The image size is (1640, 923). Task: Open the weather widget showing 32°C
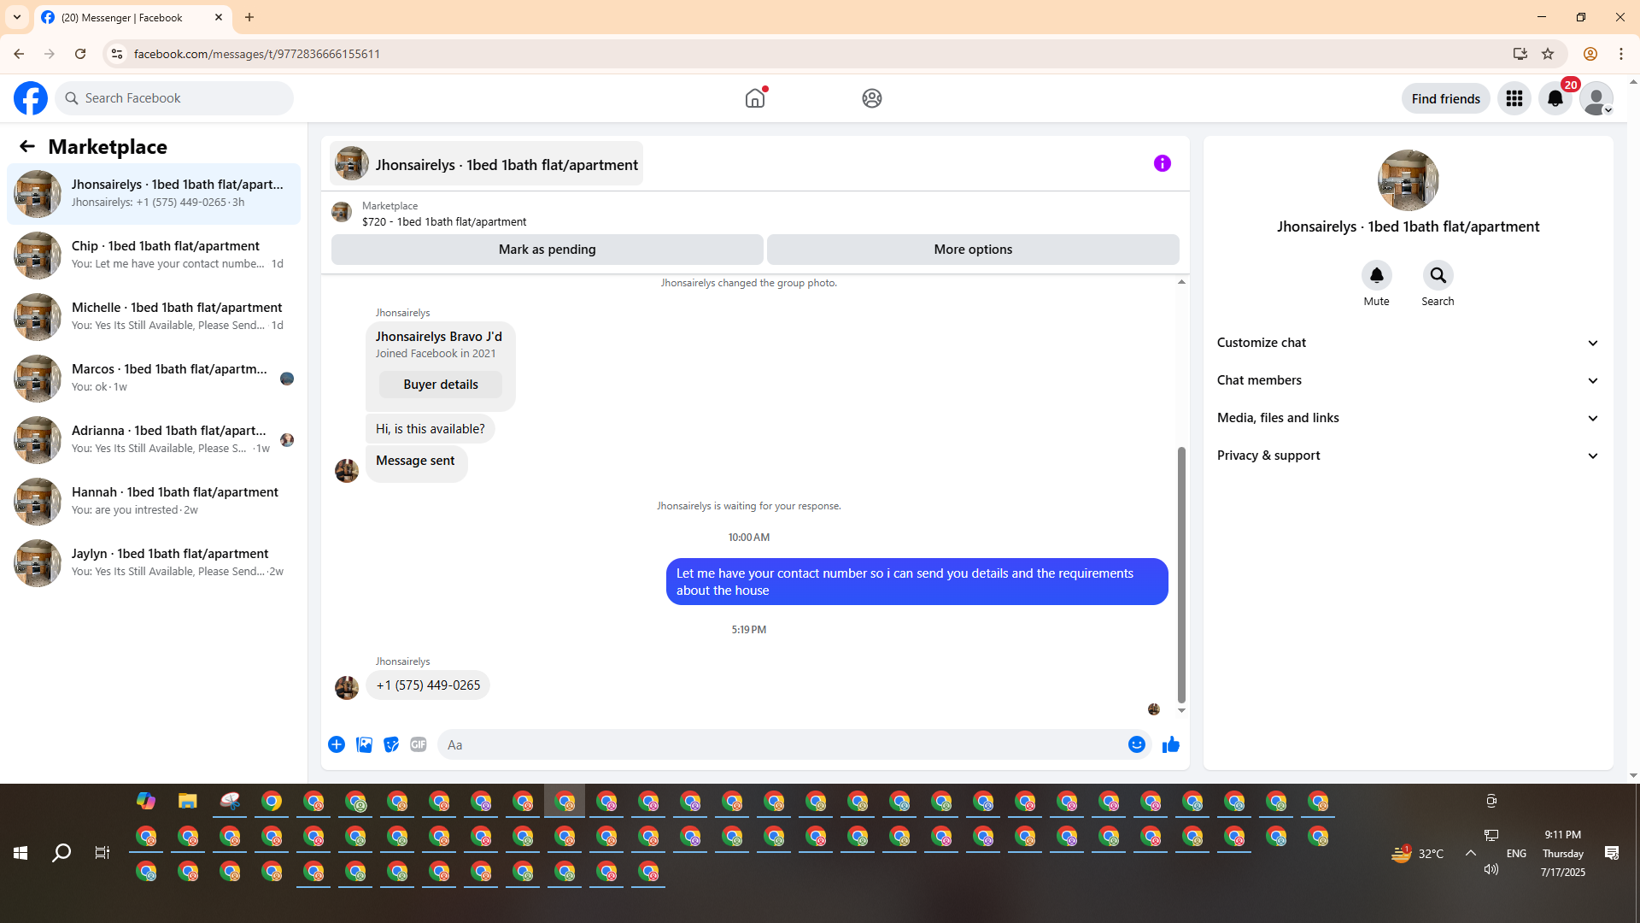(x=1417, y=853)
